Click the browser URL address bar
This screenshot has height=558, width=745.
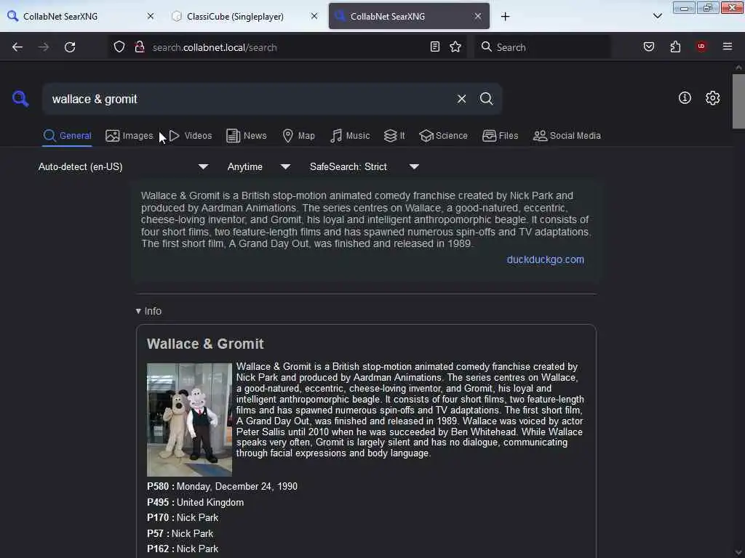click(287, 47)
